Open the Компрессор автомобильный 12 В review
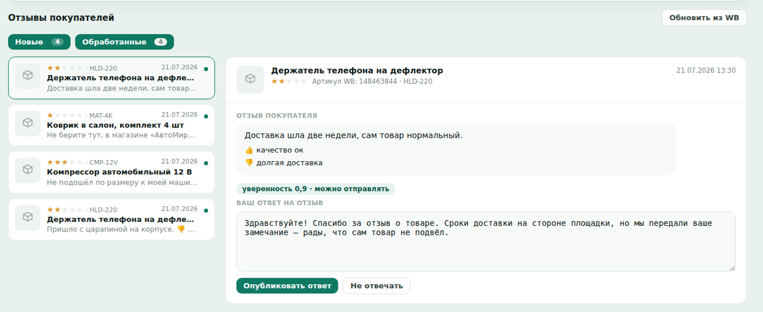 (111, 172)
